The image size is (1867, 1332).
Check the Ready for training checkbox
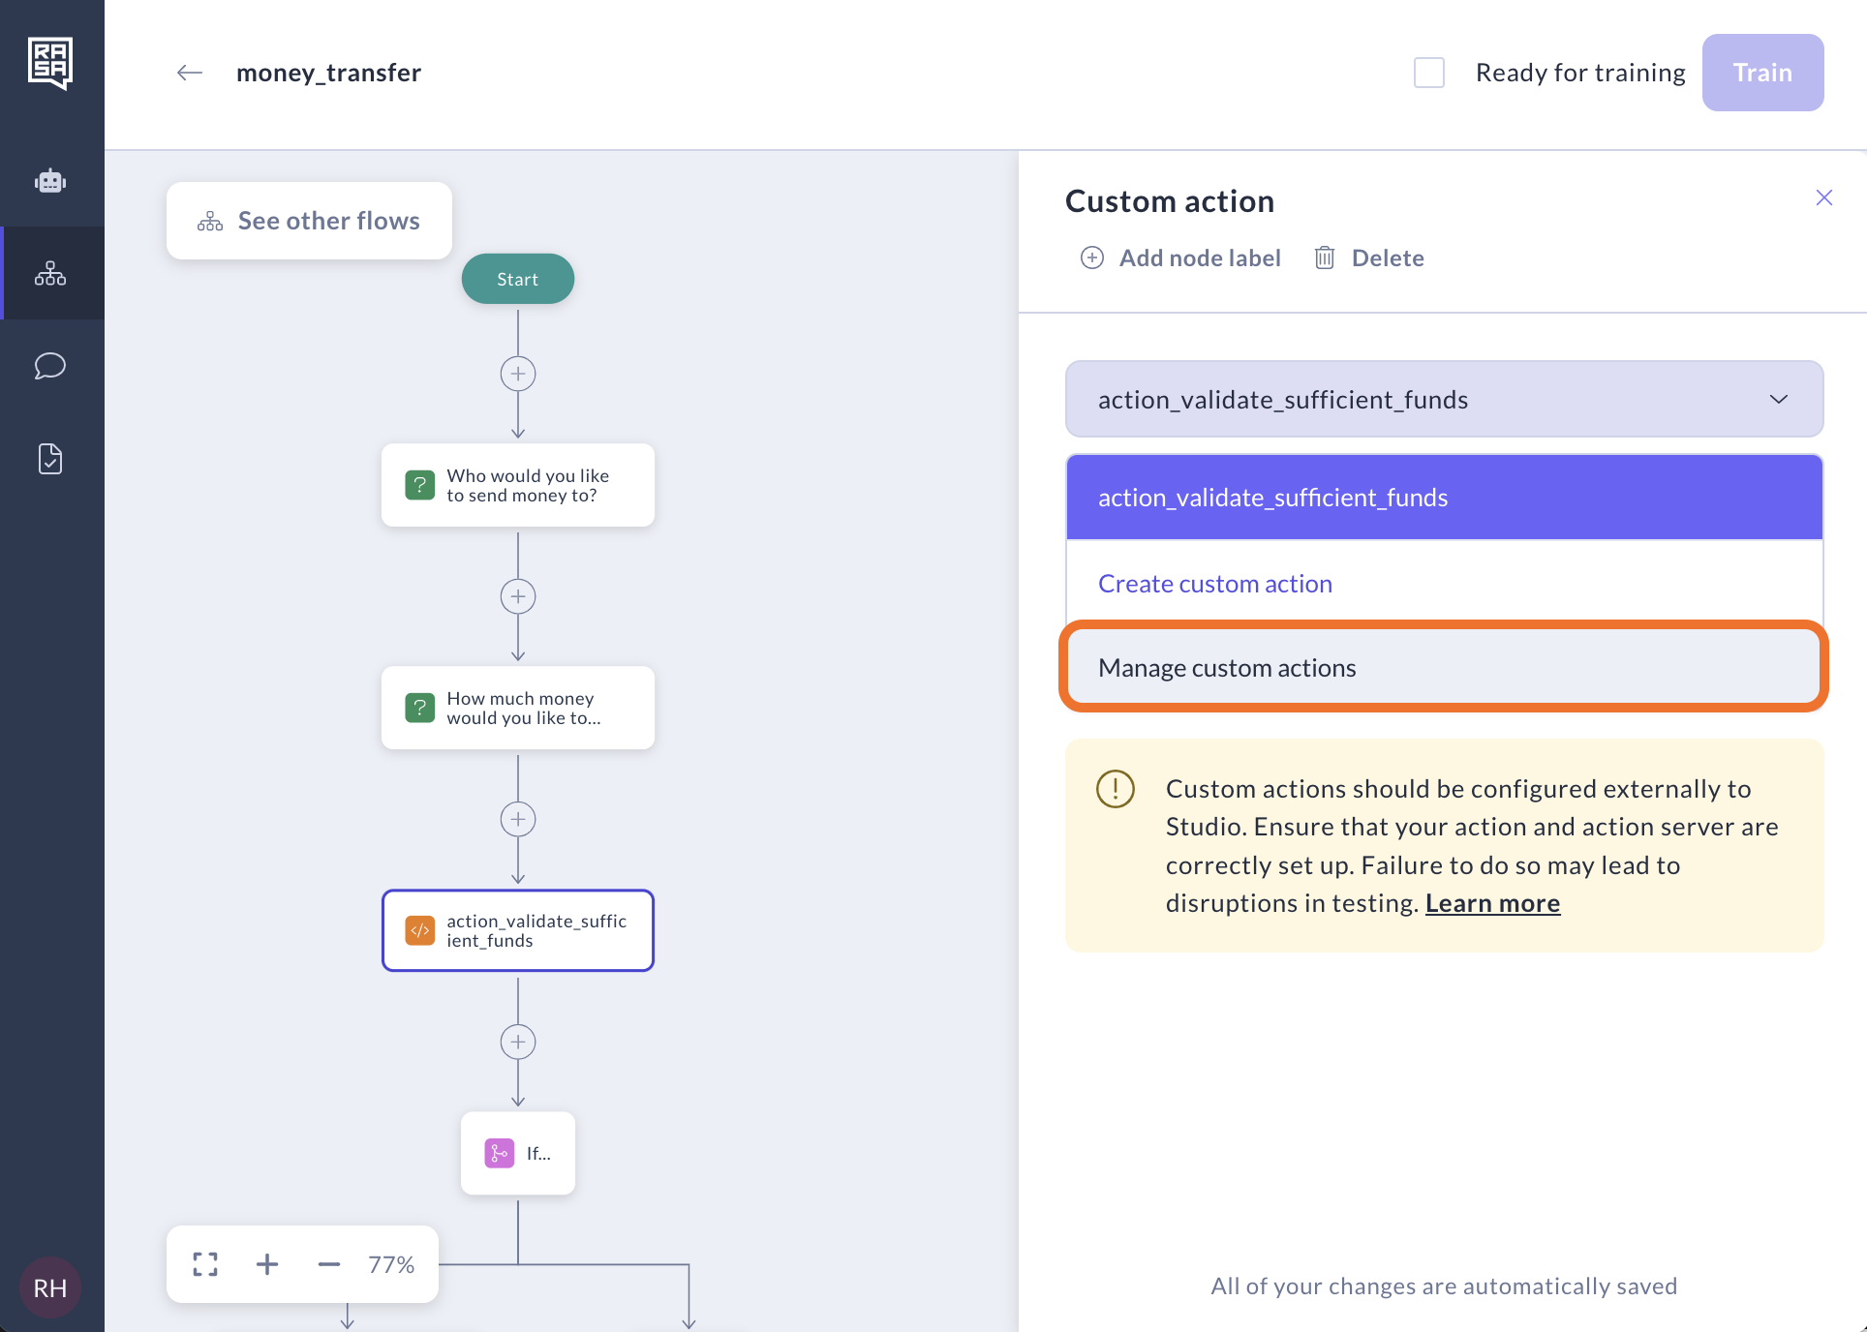coord(1429,73)
